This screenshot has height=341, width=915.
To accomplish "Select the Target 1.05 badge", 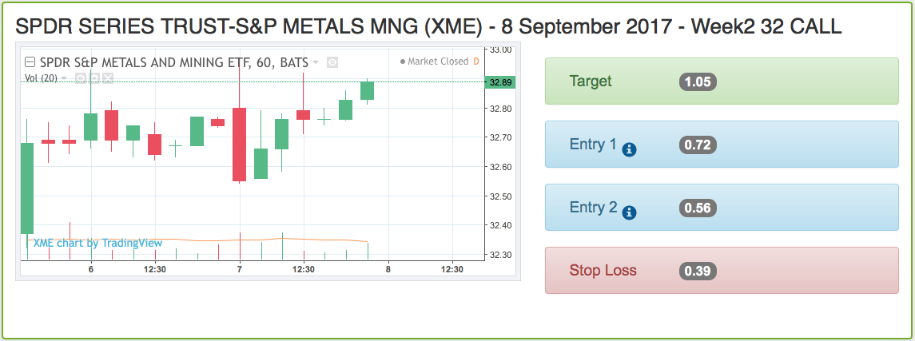I will pos(698,81).
